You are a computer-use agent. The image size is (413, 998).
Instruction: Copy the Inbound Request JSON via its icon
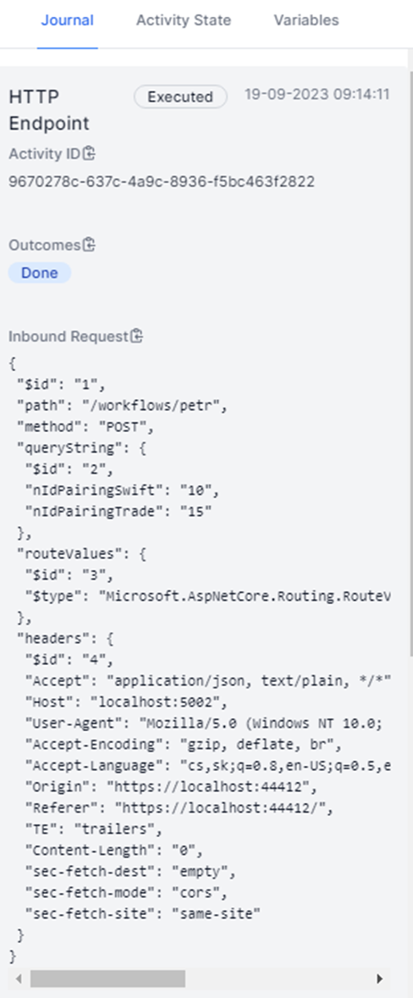[x=136, y=336]
